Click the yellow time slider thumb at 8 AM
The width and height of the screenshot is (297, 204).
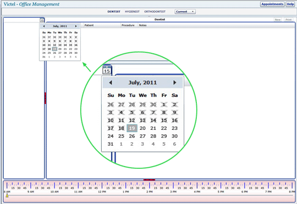coord(7,195)
